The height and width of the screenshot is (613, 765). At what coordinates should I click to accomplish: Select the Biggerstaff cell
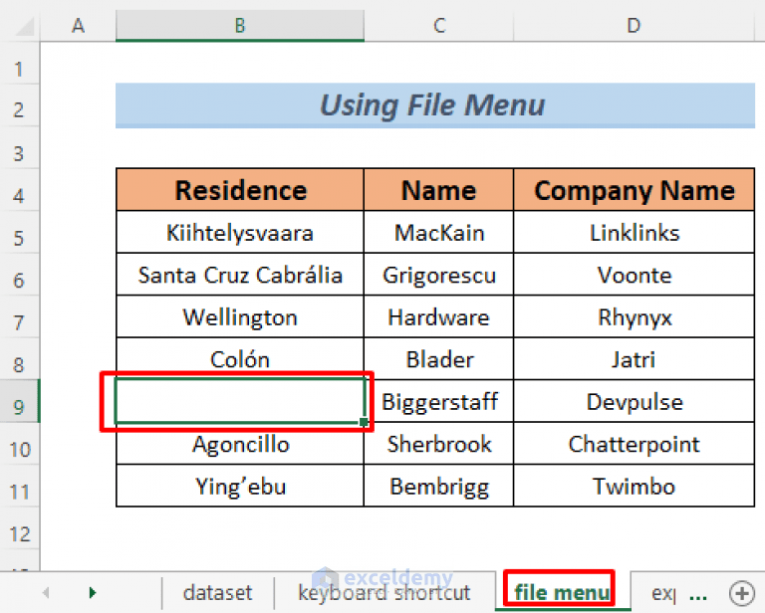tap(438, 401)
